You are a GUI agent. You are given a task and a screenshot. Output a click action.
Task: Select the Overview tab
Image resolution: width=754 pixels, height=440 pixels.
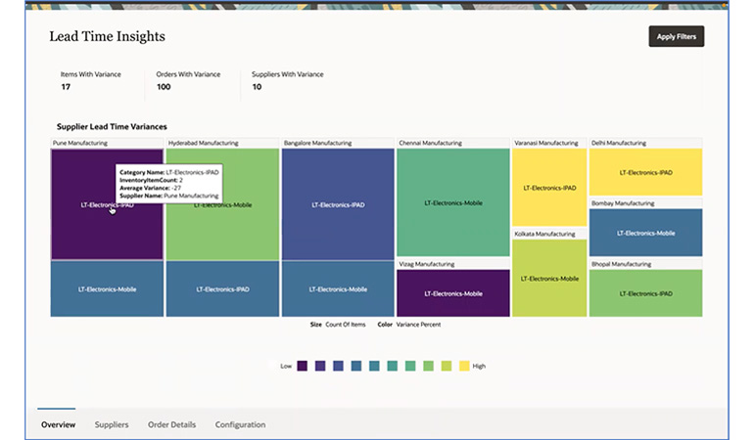[x=58, y=424]
